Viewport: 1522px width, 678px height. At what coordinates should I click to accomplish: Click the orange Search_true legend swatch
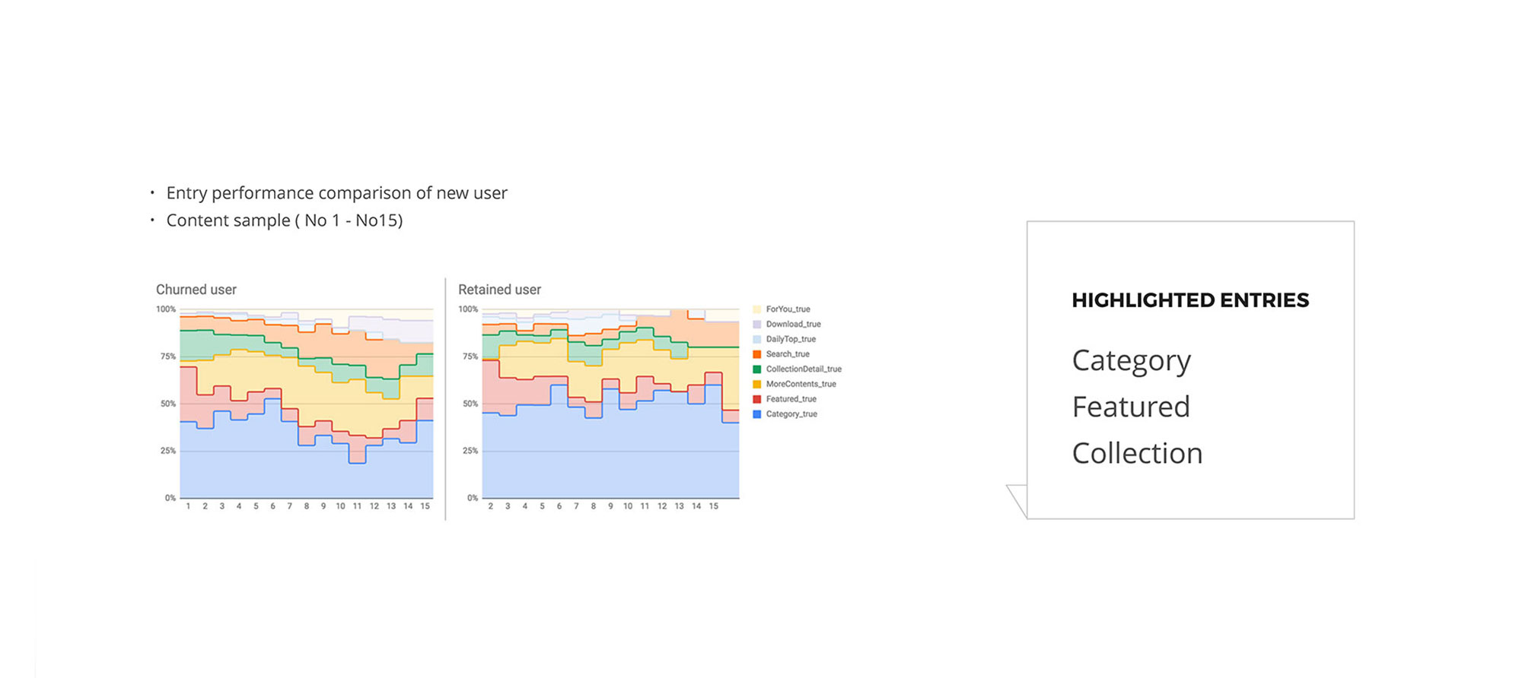(x=756, y=354)
